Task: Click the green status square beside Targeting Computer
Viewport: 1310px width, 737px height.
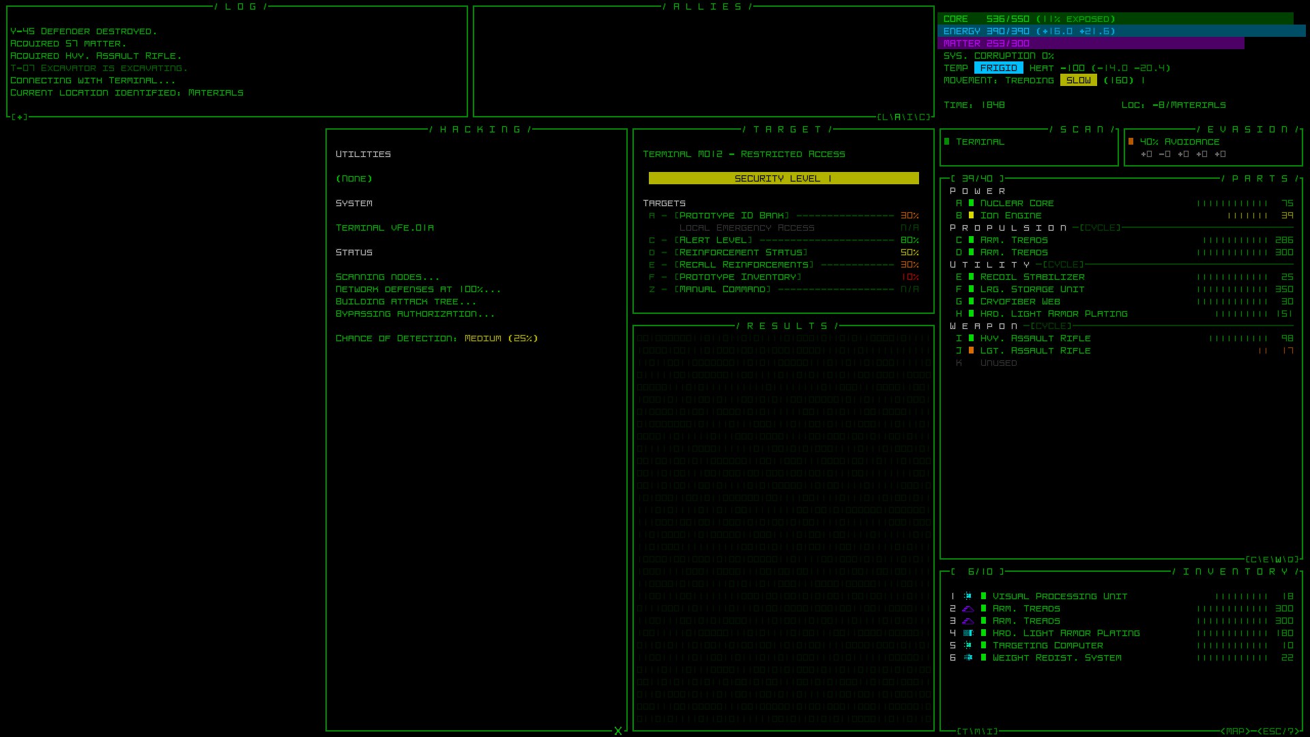Action: click(x=983, y=646)
